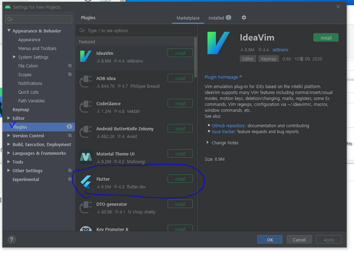Viewport: 354px width, 253px height.
Task: Click the Flutter plugin logo icon
Action: pyautogui.click(x=86, y=182)
